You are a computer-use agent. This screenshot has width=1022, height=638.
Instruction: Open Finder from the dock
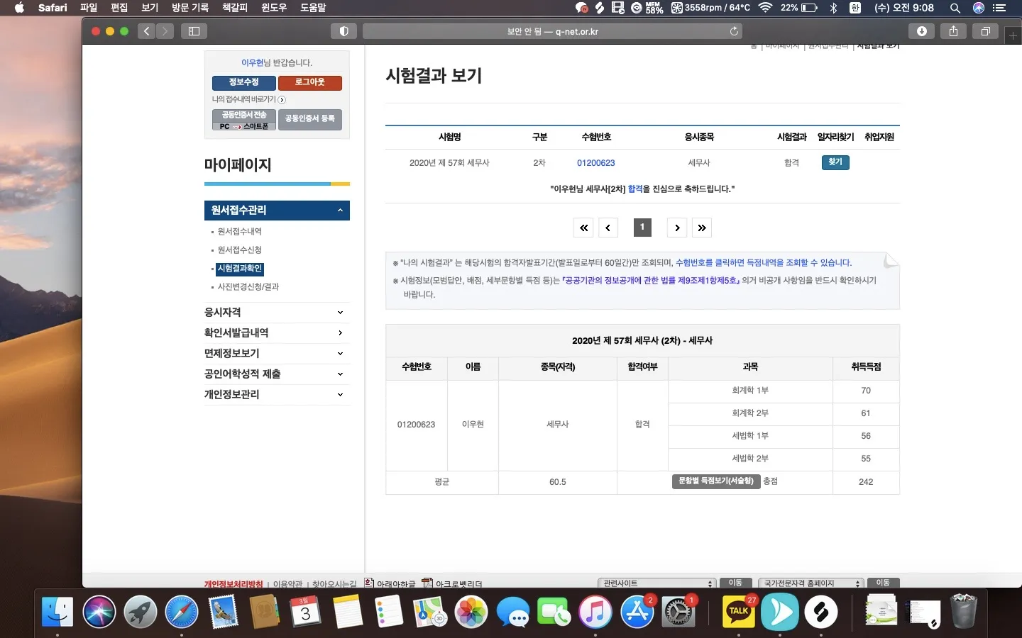pyautogui.click(x=57, y=612)
